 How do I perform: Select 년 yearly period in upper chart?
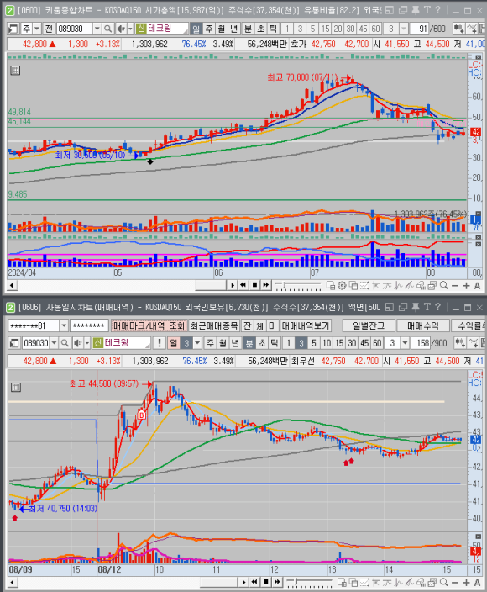(233, 29)
